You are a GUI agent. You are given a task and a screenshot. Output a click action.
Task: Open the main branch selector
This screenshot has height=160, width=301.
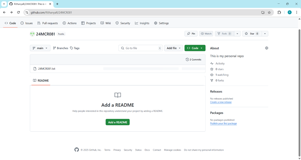(x=40, y=48)
